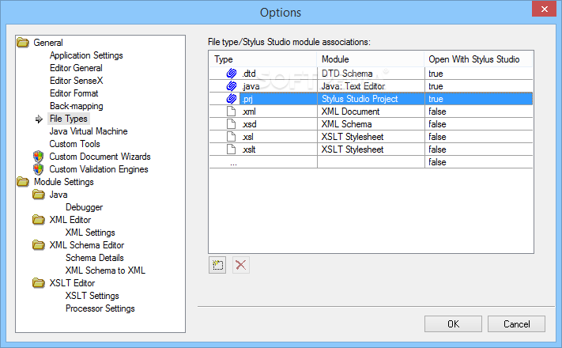Image resolution: width=562 pixels, height=348 pixels.
Task: Close the Options dialog window
Action: [x=544, y=9]
